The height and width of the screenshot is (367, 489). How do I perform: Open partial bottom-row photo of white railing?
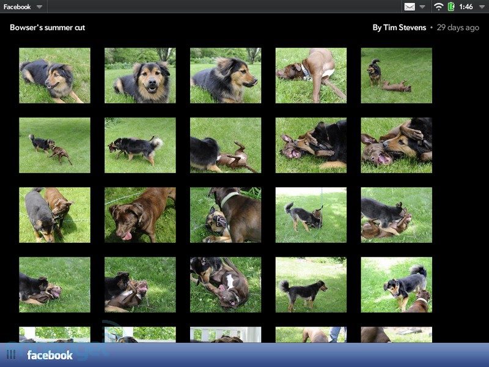226,335
